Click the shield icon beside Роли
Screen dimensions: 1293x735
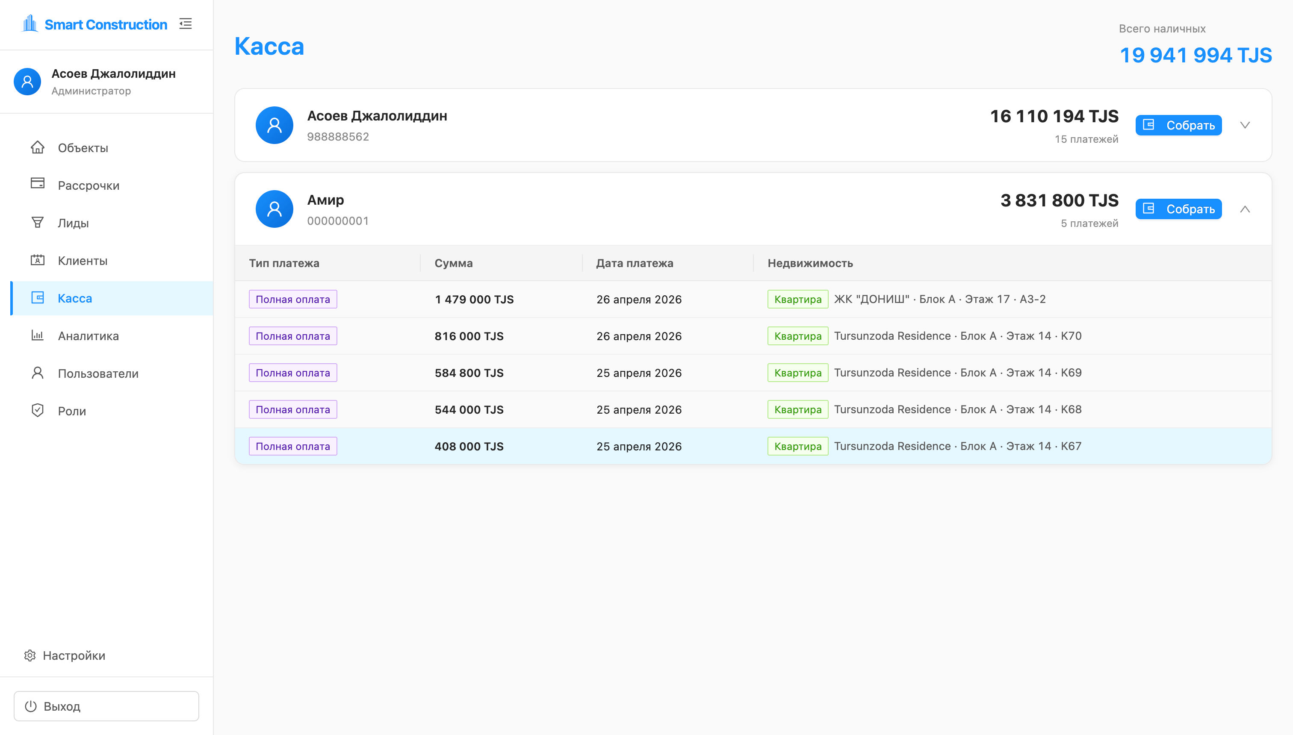tap(37, 410)
